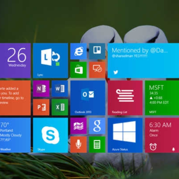Viewport: 179px width, 179px height.
Task: Open the OneNote tile
Action: pos(41,89)
